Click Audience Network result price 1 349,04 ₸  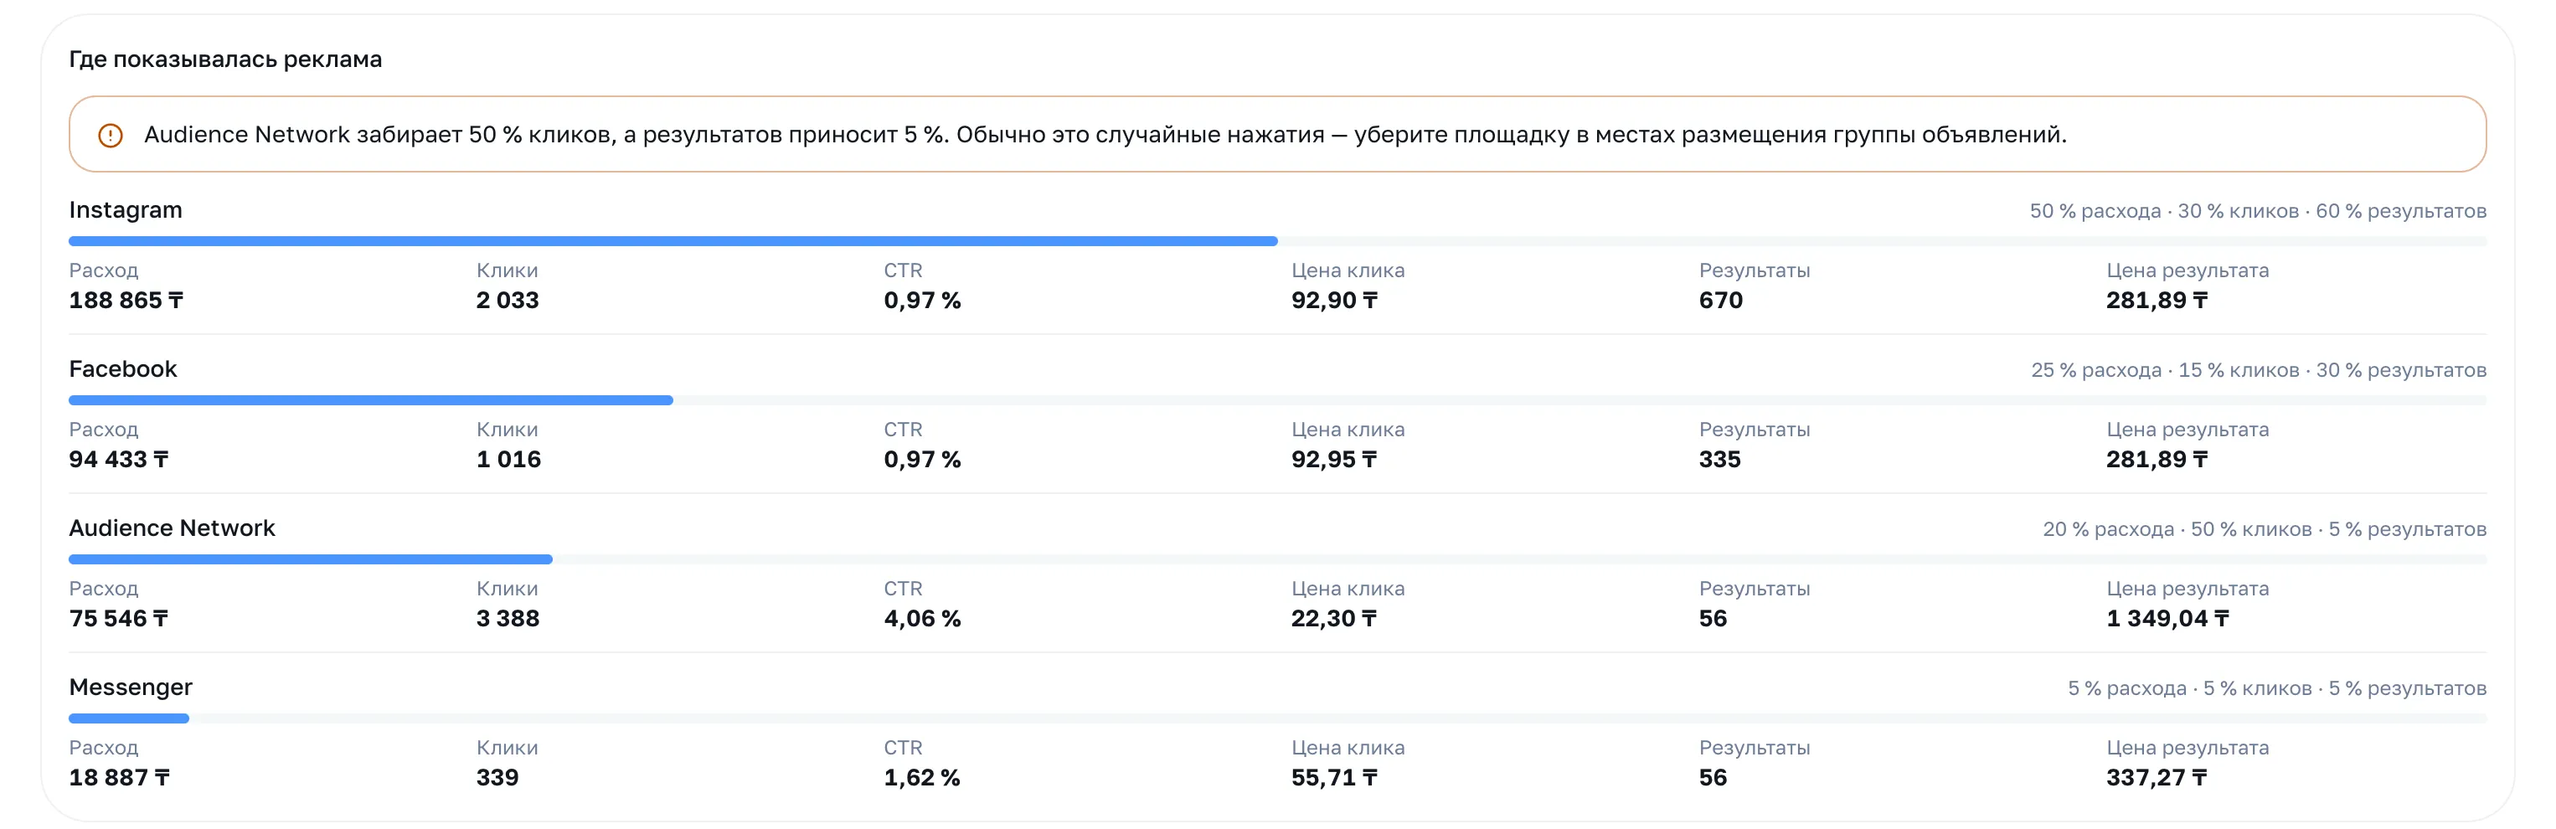click(2168, 619)
